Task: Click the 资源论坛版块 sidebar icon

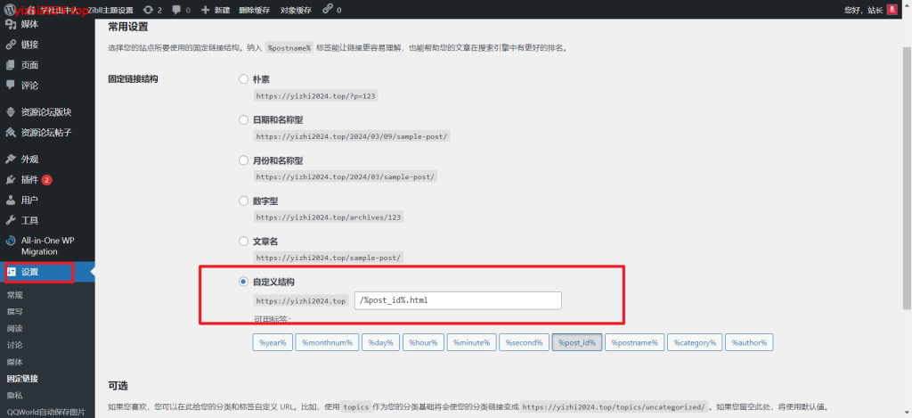Action: tap(11, 111)
